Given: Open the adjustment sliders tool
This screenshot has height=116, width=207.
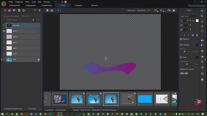Looking at the screenshot, I should [202, 62].
